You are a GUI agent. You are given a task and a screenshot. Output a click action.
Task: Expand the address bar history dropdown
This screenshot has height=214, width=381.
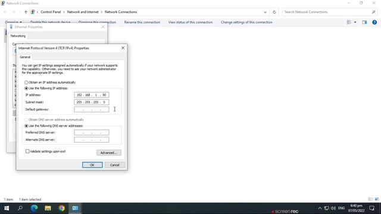pos(265,12)
